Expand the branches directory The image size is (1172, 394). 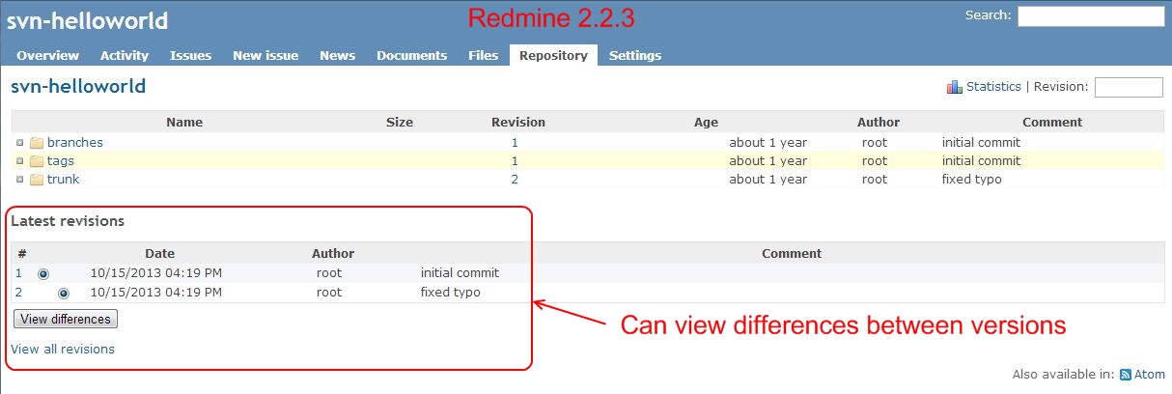pyautogui.click(x=19, y=143)
